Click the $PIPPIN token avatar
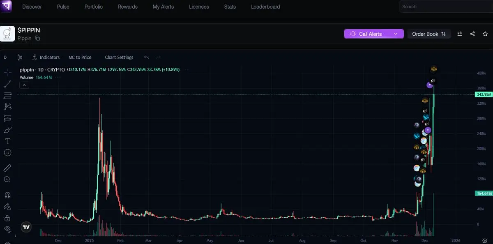This screenshot has width=493, height=244. pos(7,34)
